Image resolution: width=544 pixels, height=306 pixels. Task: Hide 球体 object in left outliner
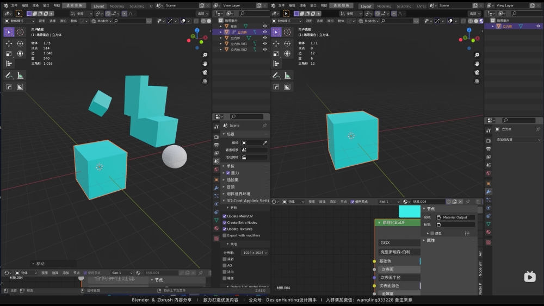tap(265, 26)
